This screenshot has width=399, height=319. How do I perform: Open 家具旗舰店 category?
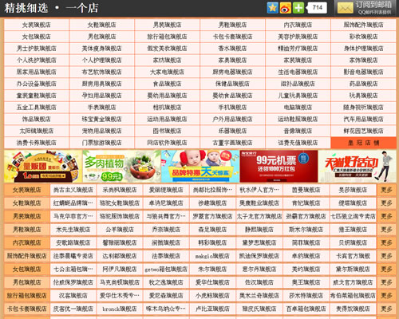232,60
